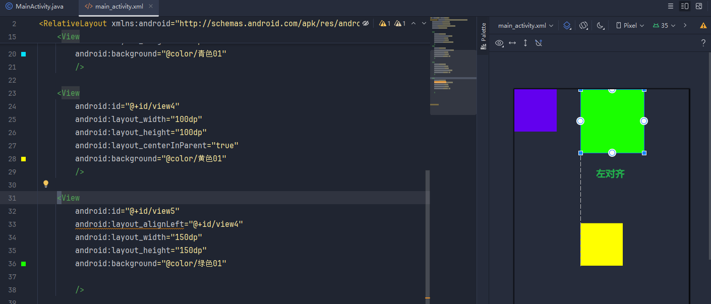Image resolution: width=711 pixels, height=304 pixels.
Task: Click layout_width 150dp on line 34
Action: 139,237
